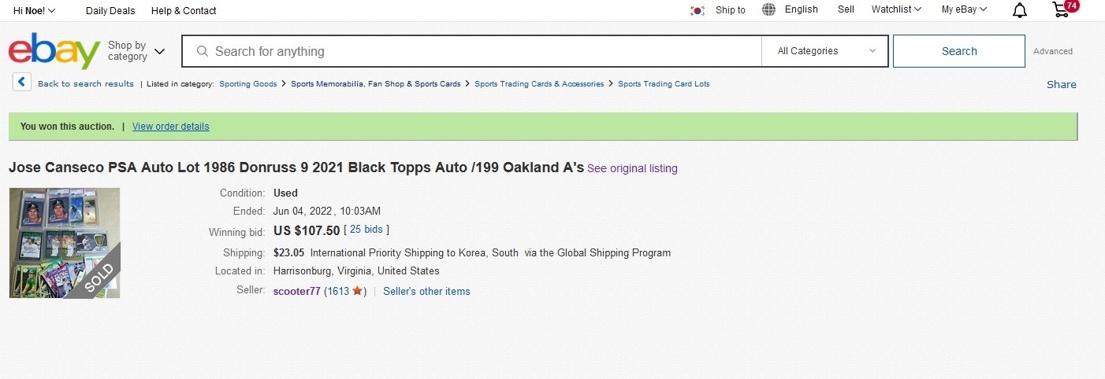Image resolution: width=1105 pixels, height=379 pixels.
Task: Click the seller's orange feedback star
Action: 357,291
